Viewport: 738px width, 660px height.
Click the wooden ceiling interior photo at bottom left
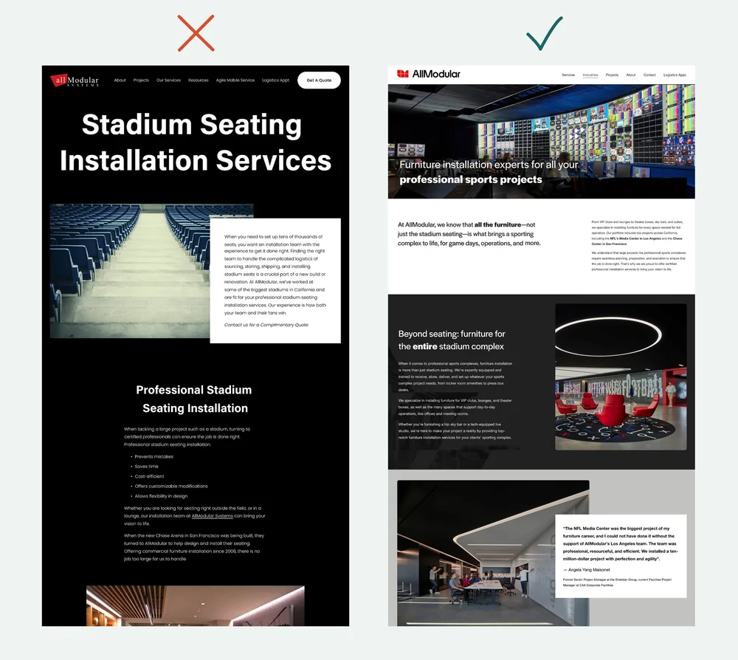coord(196,606)
